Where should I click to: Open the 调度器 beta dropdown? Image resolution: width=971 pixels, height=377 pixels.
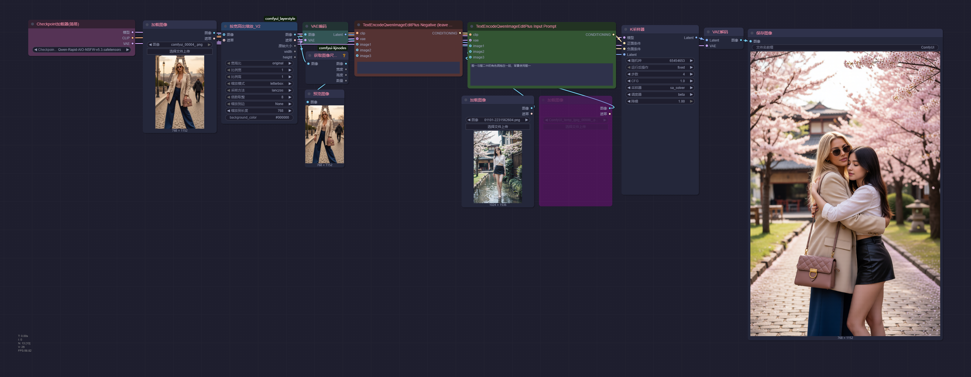660,95
